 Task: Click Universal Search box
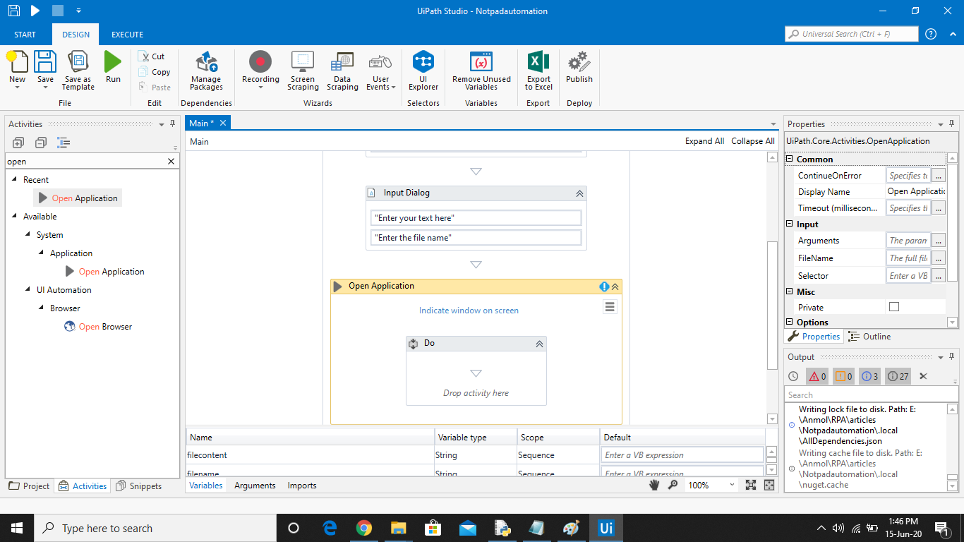click(x=852, y=34)
